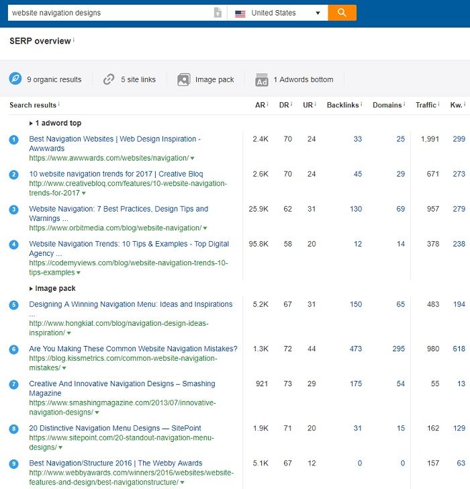Open 10 website navigation trends Creative Bloq link
Screen dimensions: 470x489
coord(116,174)
